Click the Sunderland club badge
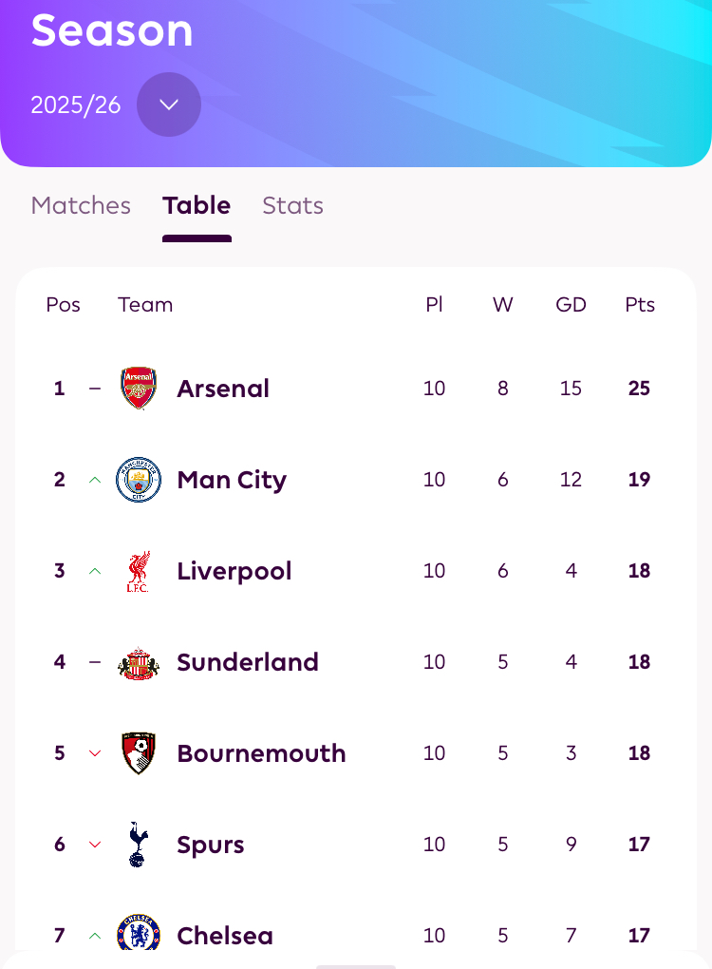Viewport: 712px width, 969px height. tap(139, 662)
